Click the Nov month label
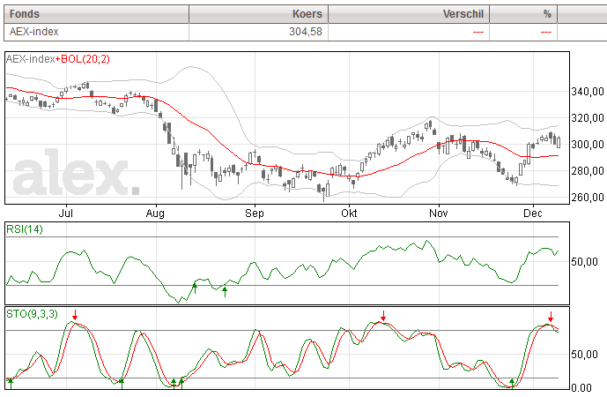 point(439,213)
